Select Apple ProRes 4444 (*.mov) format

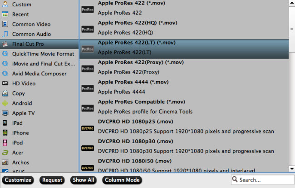pyautogui.click(x=184, y=89)
